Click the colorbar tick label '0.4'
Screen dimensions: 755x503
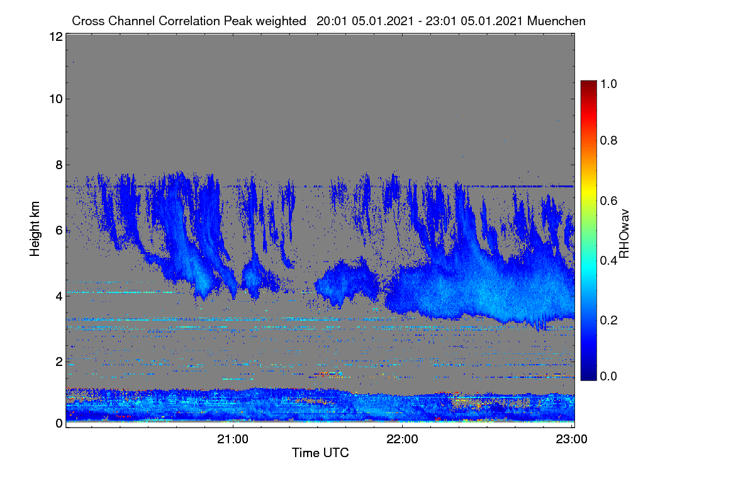pos(610,260)
